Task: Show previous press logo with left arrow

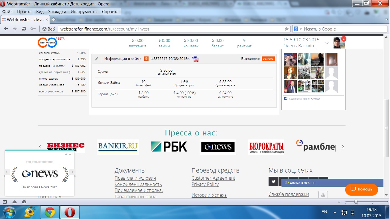Action: pos(40,147)
